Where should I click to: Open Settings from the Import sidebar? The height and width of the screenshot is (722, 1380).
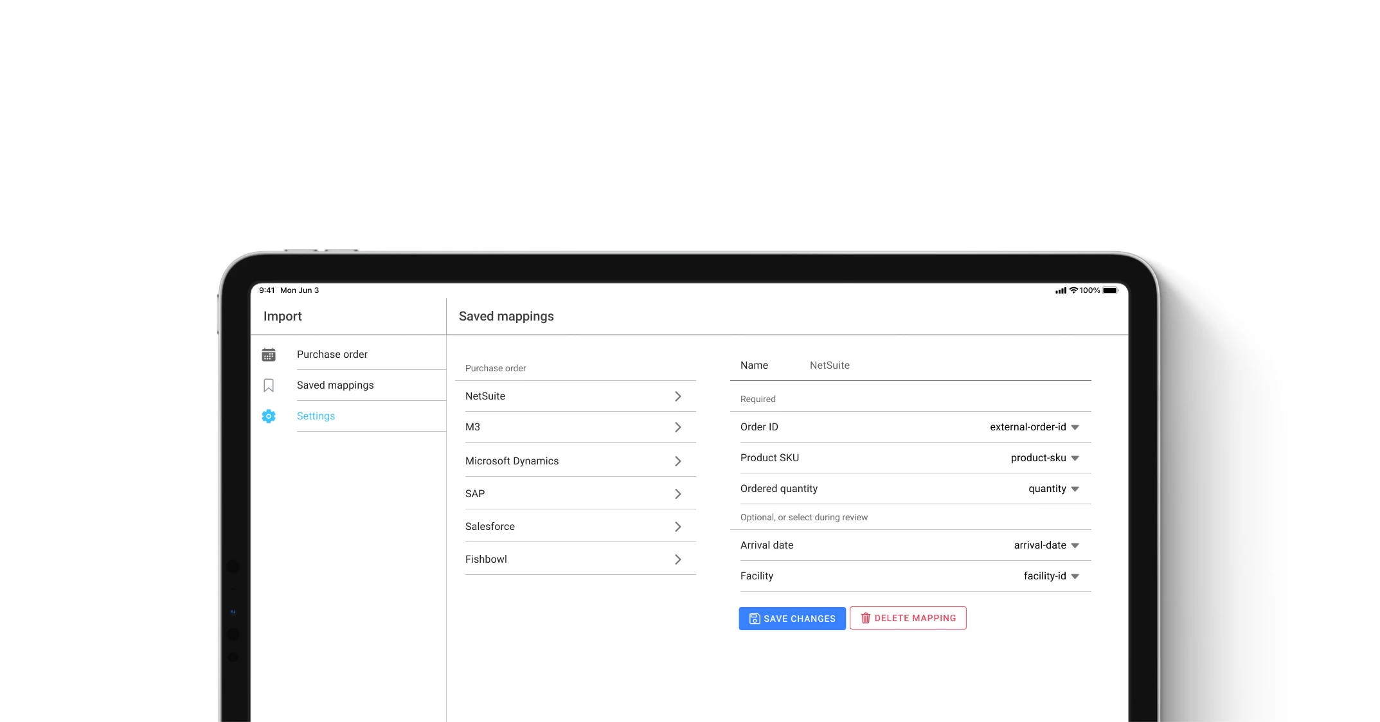(316, 416)
